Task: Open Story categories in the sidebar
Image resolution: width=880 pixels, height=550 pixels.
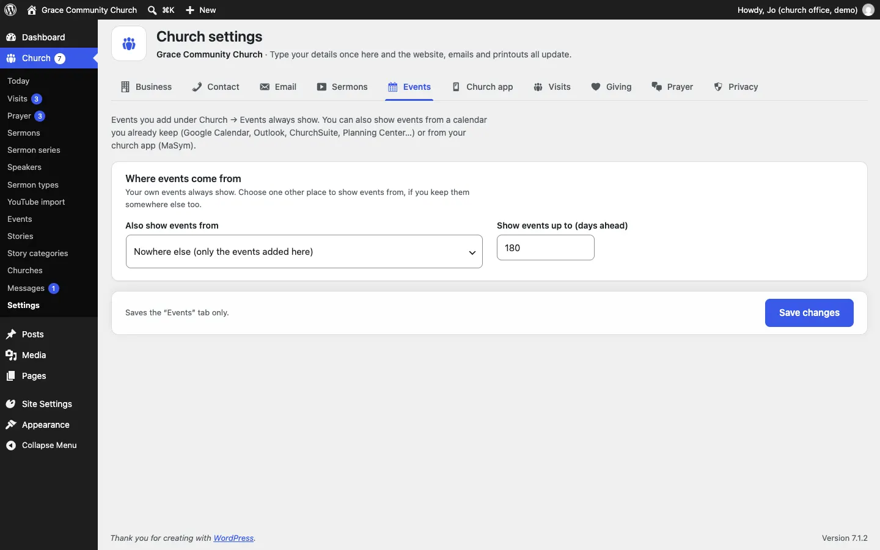Action: 38,254
